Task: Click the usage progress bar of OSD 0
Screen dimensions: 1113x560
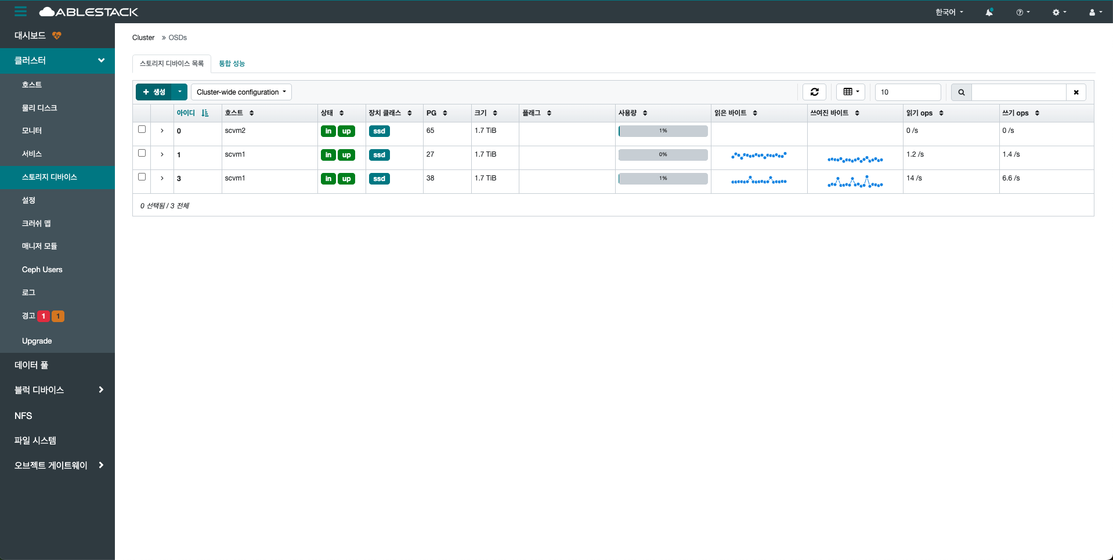Action: click(663, 131)
